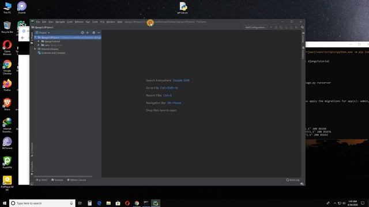The height and width of the screenshot is (207, 369).
Task: Expand the djangoTutorial folder arrow
Action: 39,41
